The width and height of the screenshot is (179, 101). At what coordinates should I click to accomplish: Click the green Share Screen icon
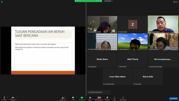pos(82,98)
